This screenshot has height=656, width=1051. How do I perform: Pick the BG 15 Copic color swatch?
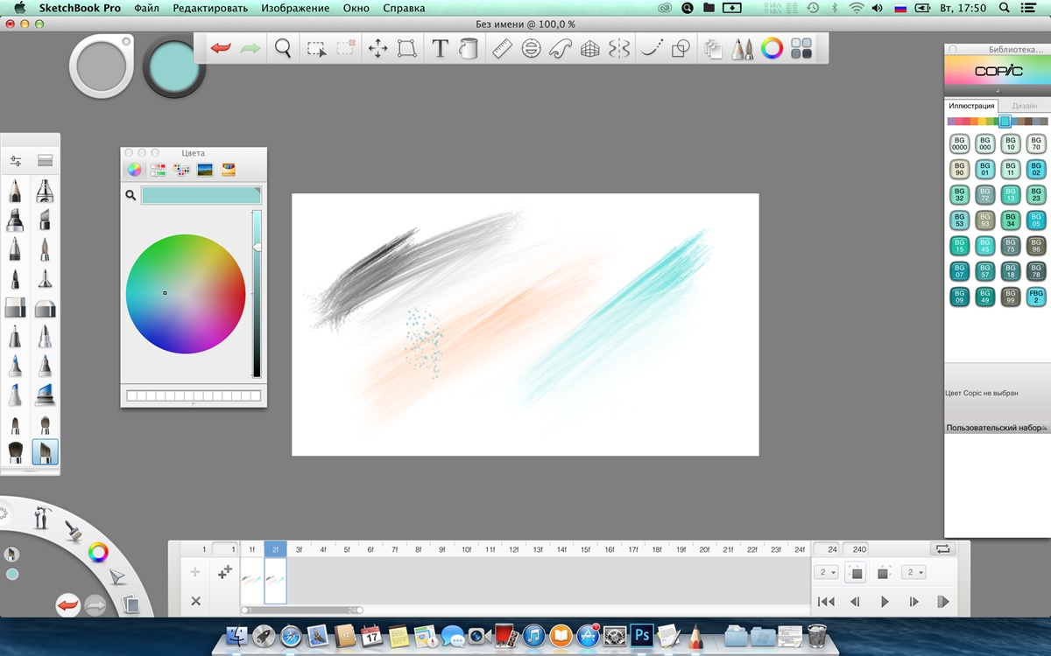click(x=959, y=246)
